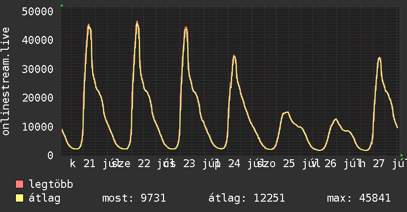Image resolution: width=407 pixels, height=212 pixels.
Task: Click the green arrow atop the y-axis
Action: coord(62,5)
